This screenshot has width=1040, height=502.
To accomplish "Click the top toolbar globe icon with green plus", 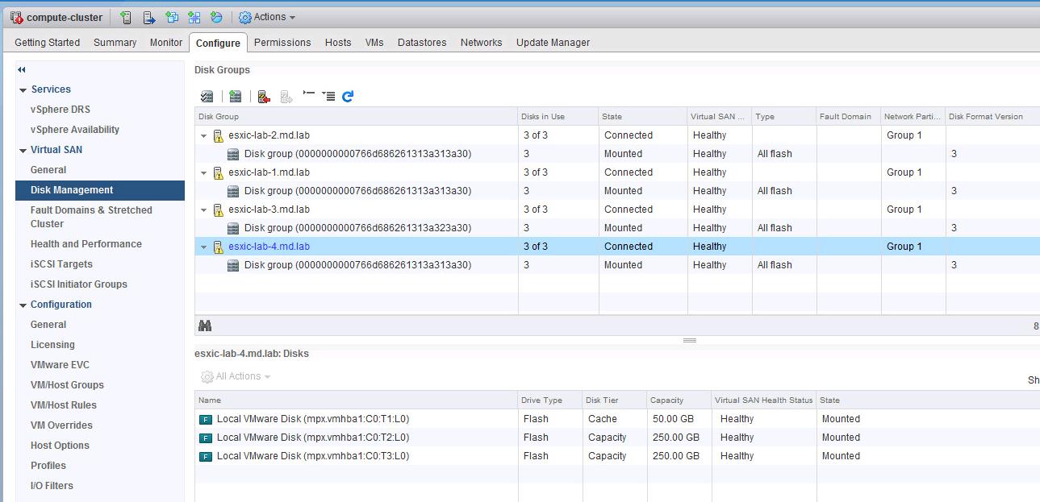I will click(216, 17).
